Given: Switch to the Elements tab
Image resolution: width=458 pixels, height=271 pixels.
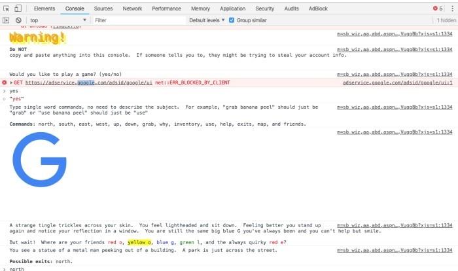Looking at the screenshot, I should [x=44, y=9].
